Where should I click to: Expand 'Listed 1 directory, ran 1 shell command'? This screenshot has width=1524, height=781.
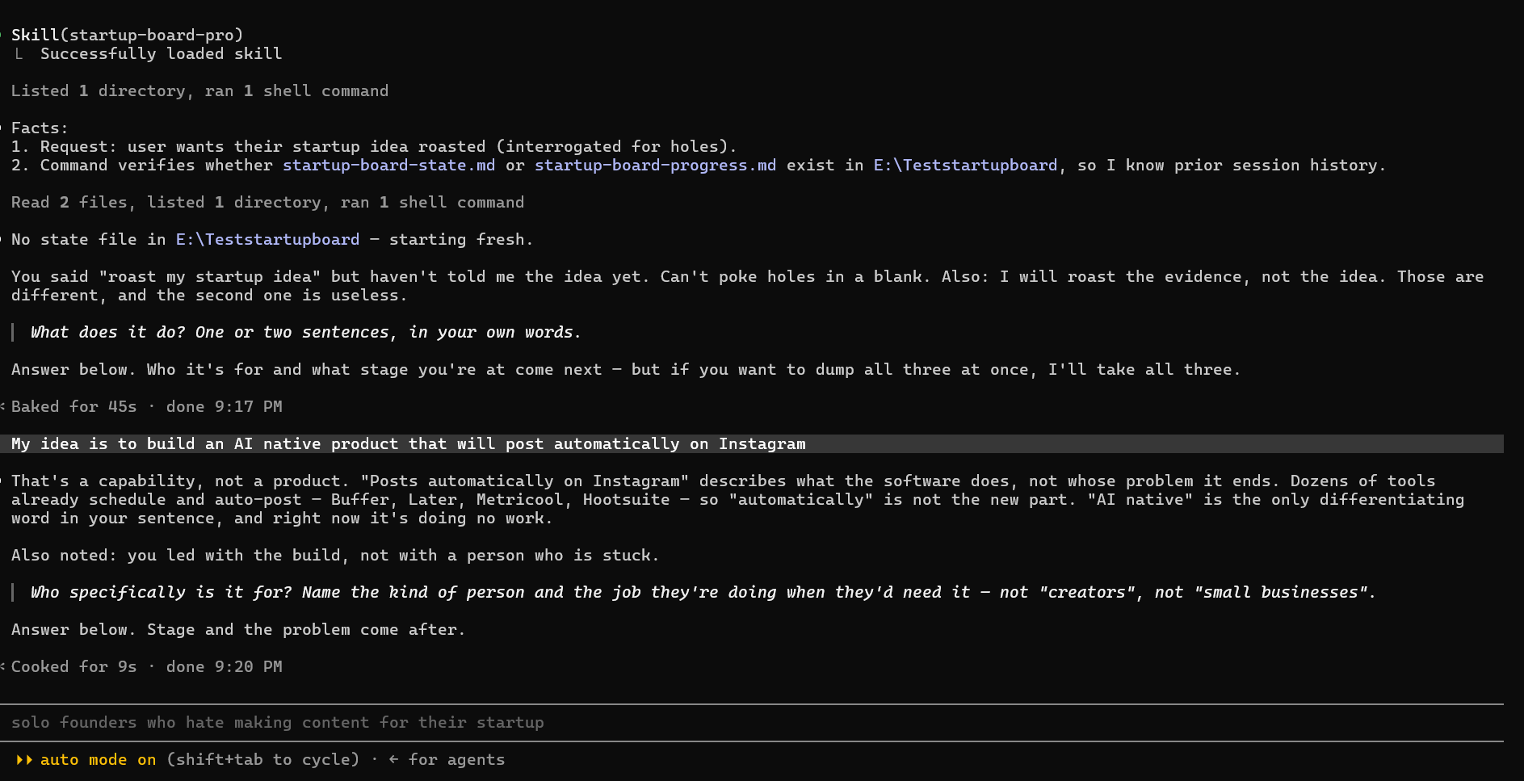pyautogui.click(x=199, y=90)
